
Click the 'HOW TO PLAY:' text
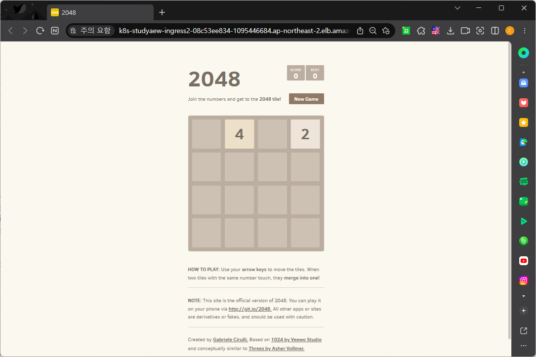pyautogui.click(x=204, y=270)
